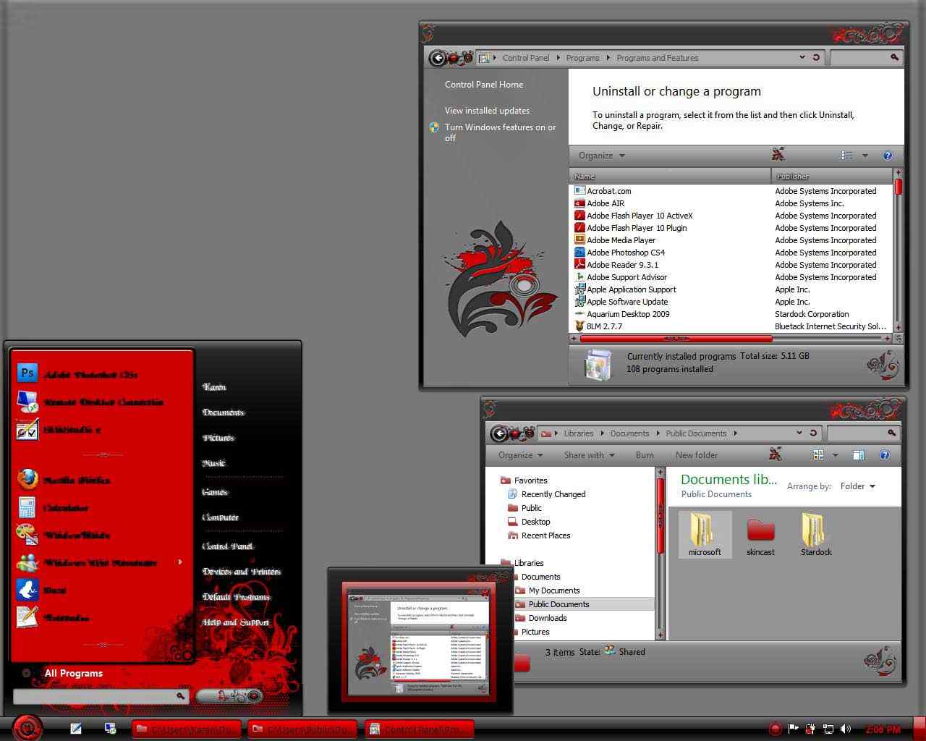Refresh the Programs and Features address bar
The height and width of the screenshot is (741, 926).
[x=816, y=57]
